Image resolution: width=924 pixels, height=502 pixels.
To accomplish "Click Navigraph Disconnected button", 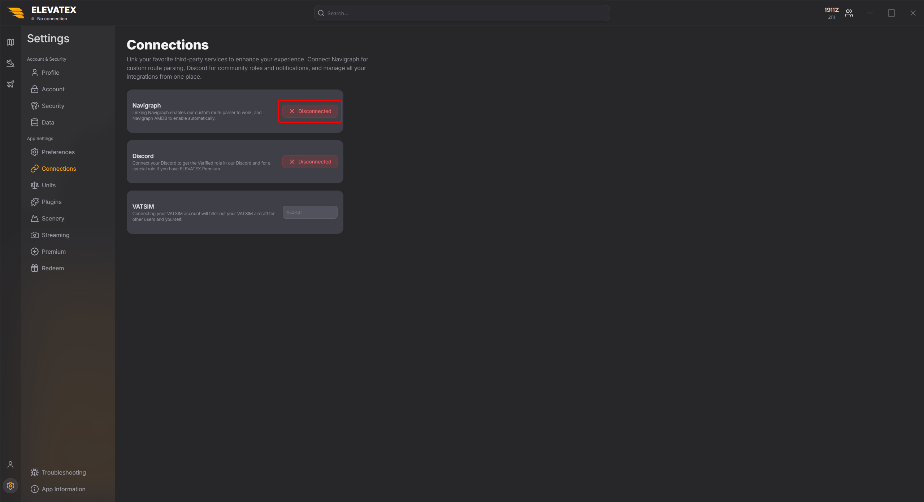I will point(310,111).
